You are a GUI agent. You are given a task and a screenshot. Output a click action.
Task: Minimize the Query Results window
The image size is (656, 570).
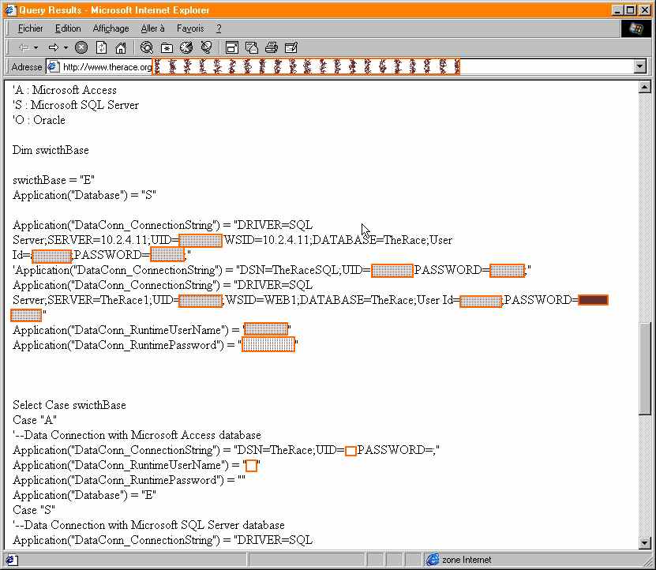coord(617,10)
